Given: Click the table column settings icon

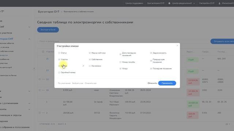Looking at the screenshot, I should (43, 52).
